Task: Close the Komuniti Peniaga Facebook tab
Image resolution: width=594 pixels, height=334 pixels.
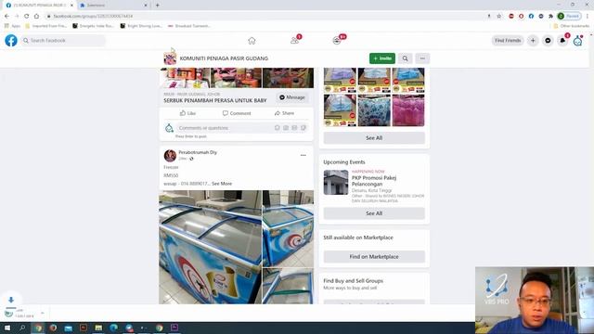Action: tap(71, 6)
